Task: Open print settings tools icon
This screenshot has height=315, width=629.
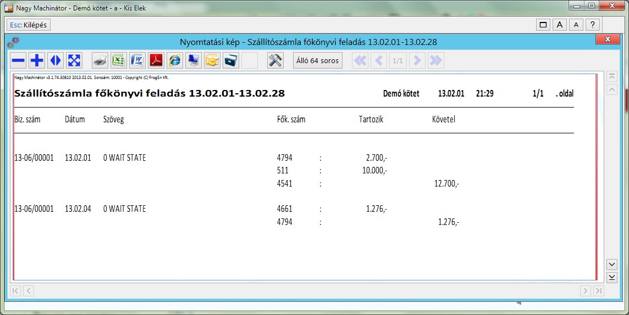Action: [x=275, y=60]
